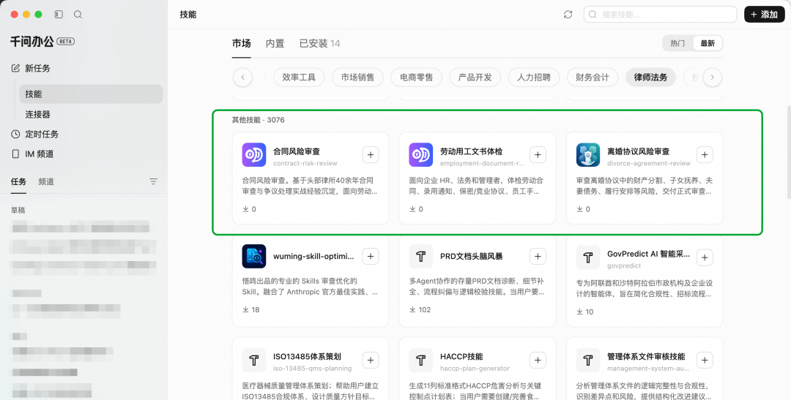Screen dimensions: 791x400
Task: Click the 草稿 section label
Action: (x=18, y=210)
